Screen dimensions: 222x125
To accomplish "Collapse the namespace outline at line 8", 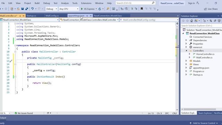I will tap(15, 45).
